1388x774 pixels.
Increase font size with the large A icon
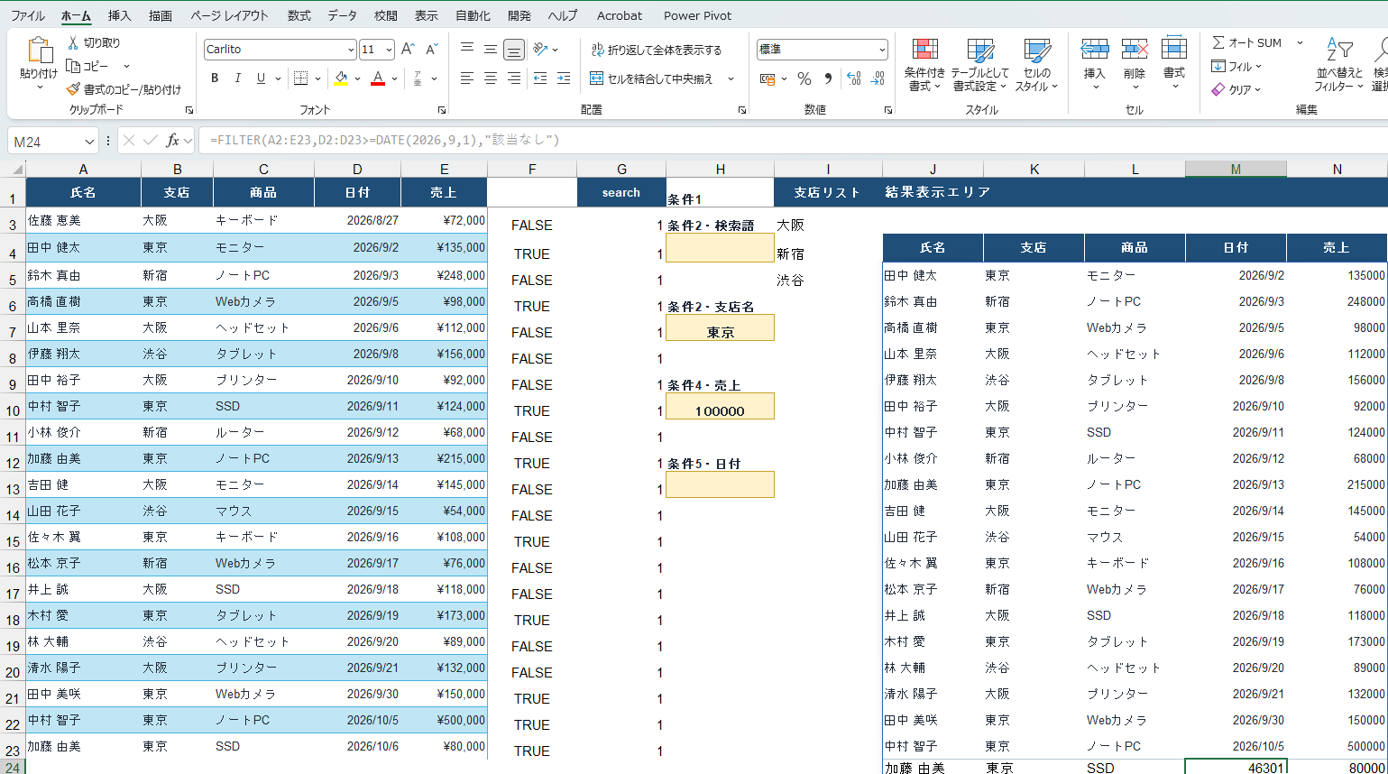pos(408,50)
